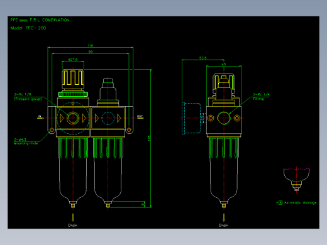Select the 45 dimension in side view

click(x=224, y=64)
